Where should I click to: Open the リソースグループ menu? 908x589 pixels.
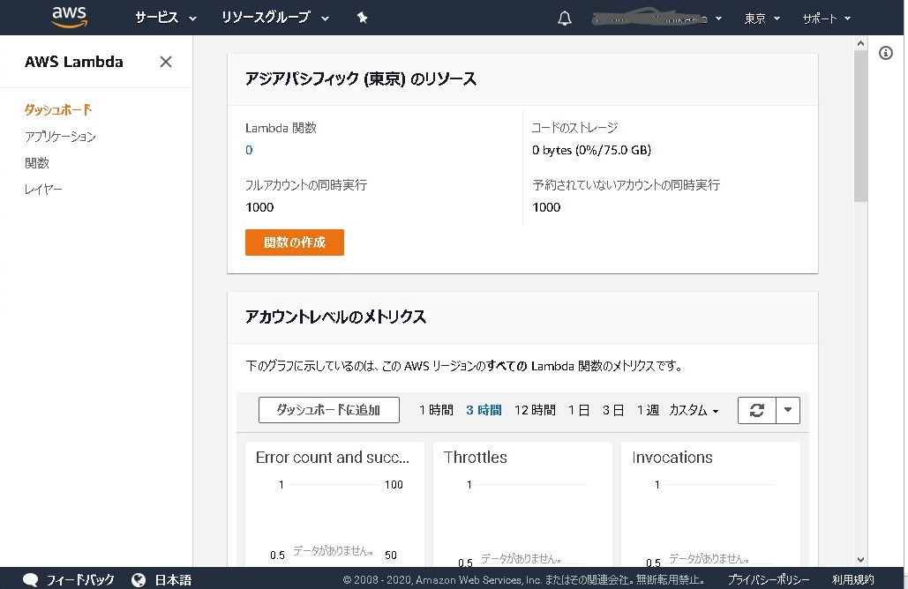pyautogui.click(x=267, y=16)
